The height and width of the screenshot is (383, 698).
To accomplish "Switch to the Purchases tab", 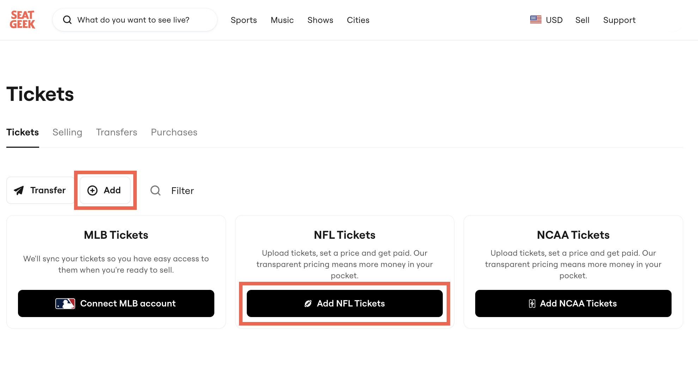I will click(x=174, y=132).
